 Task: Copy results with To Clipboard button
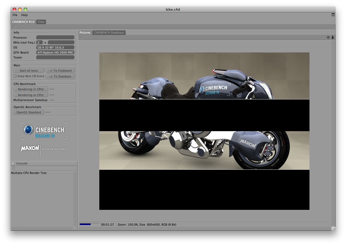tap(60, 71)
